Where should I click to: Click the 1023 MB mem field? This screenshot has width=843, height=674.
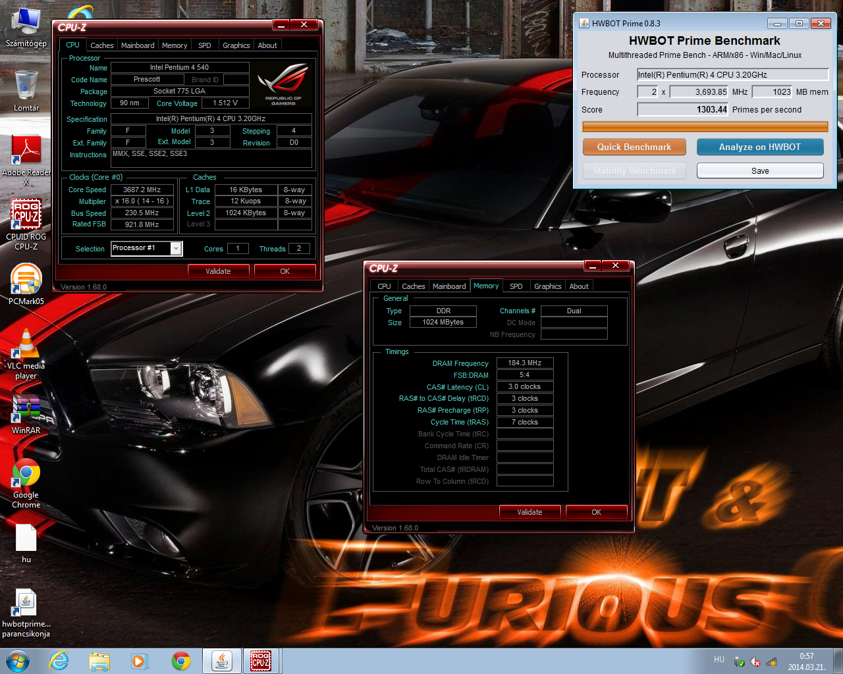(773, 91)
